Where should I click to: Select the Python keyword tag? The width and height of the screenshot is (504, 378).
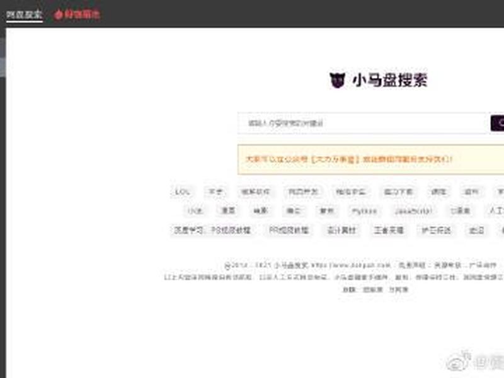(x=364, y=211)
